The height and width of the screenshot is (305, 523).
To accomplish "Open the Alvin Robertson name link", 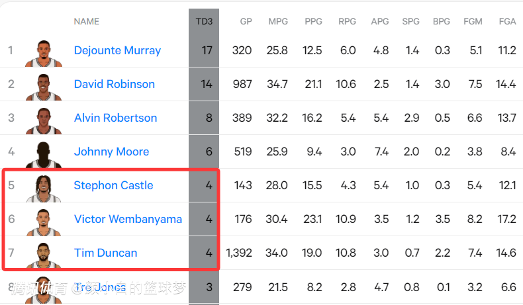I will (x=115, y=118).
